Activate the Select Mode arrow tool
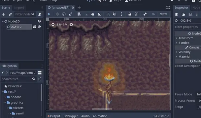This screenshot has height=118, width=201. point(49,14)
